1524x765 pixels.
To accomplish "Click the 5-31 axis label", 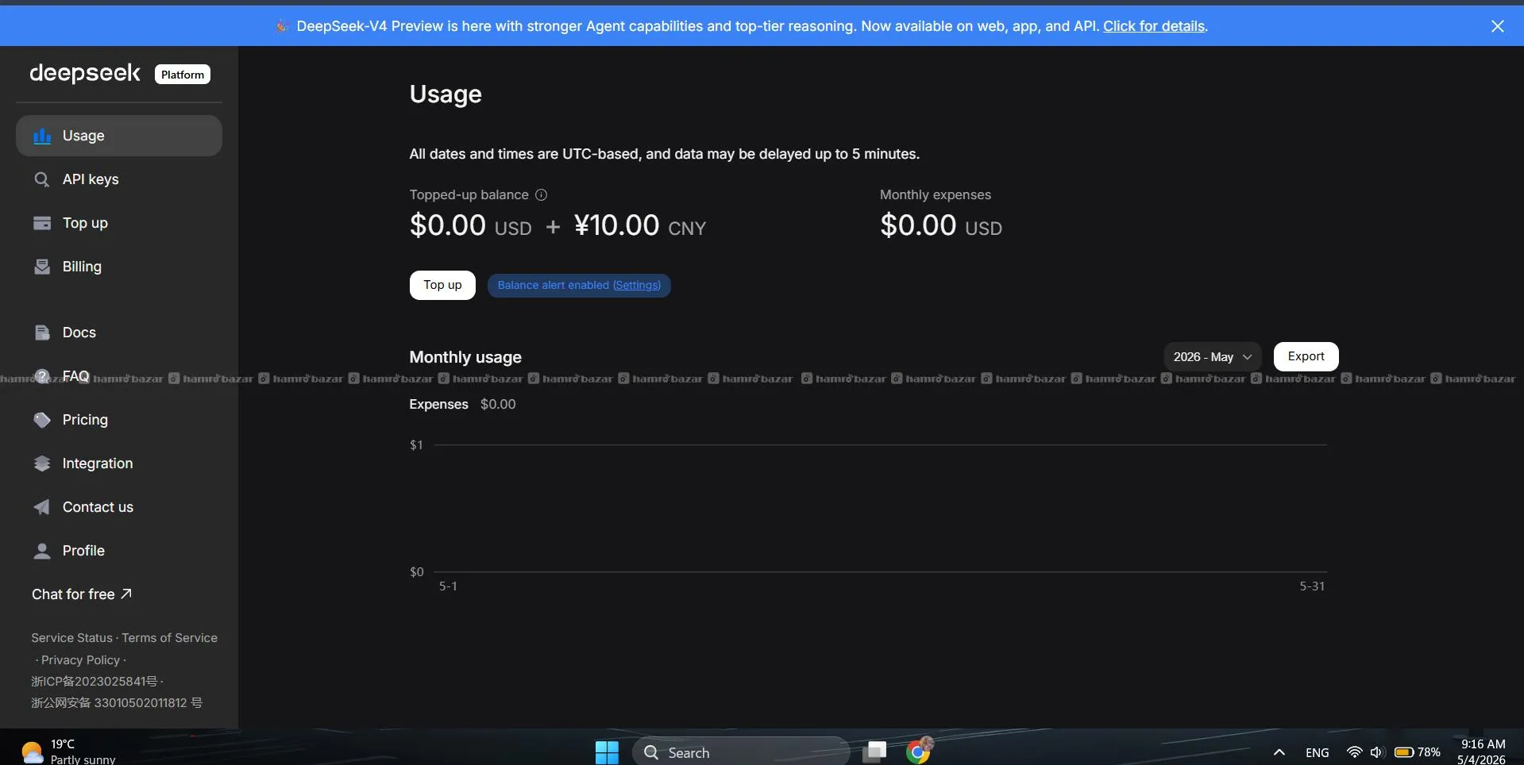I will (1312, 586).
